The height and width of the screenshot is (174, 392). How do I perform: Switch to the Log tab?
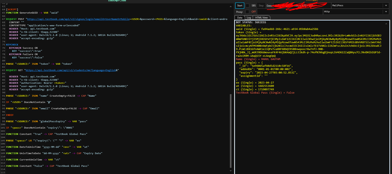tap(249, 18)
